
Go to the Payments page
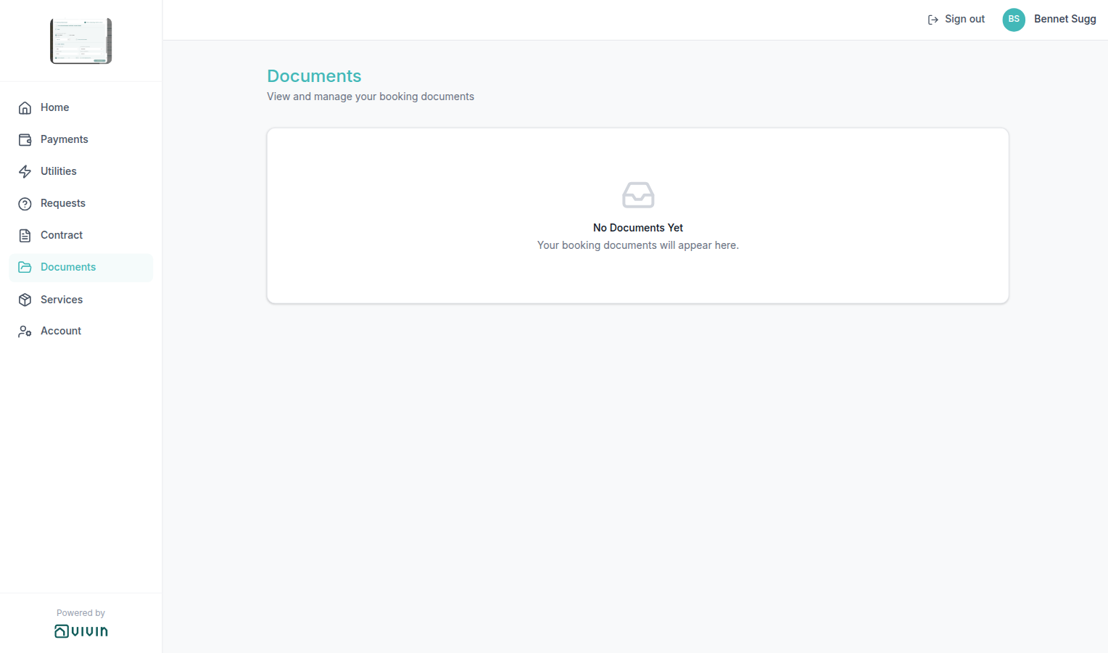80,139
